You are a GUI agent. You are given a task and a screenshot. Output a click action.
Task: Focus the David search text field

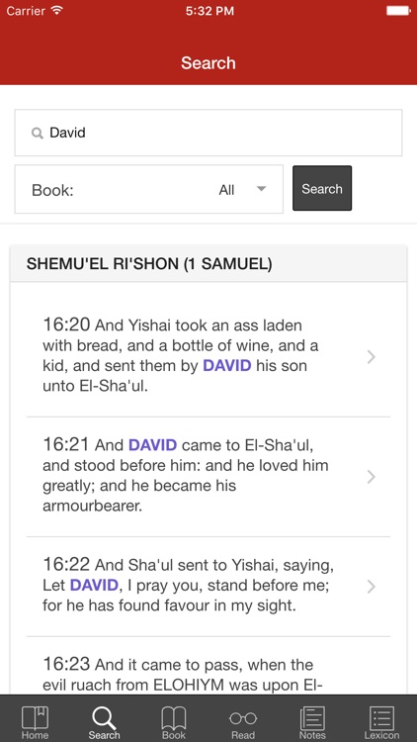tap(208, 133)
